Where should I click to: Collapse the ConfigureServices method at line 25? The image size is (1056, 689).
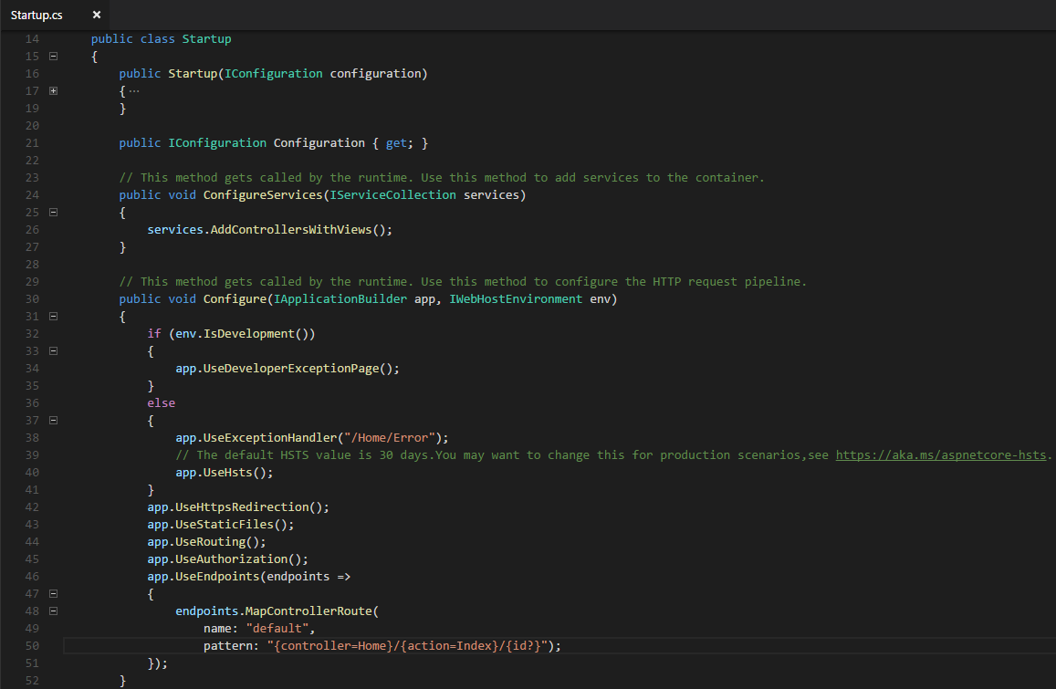(53, 212)
